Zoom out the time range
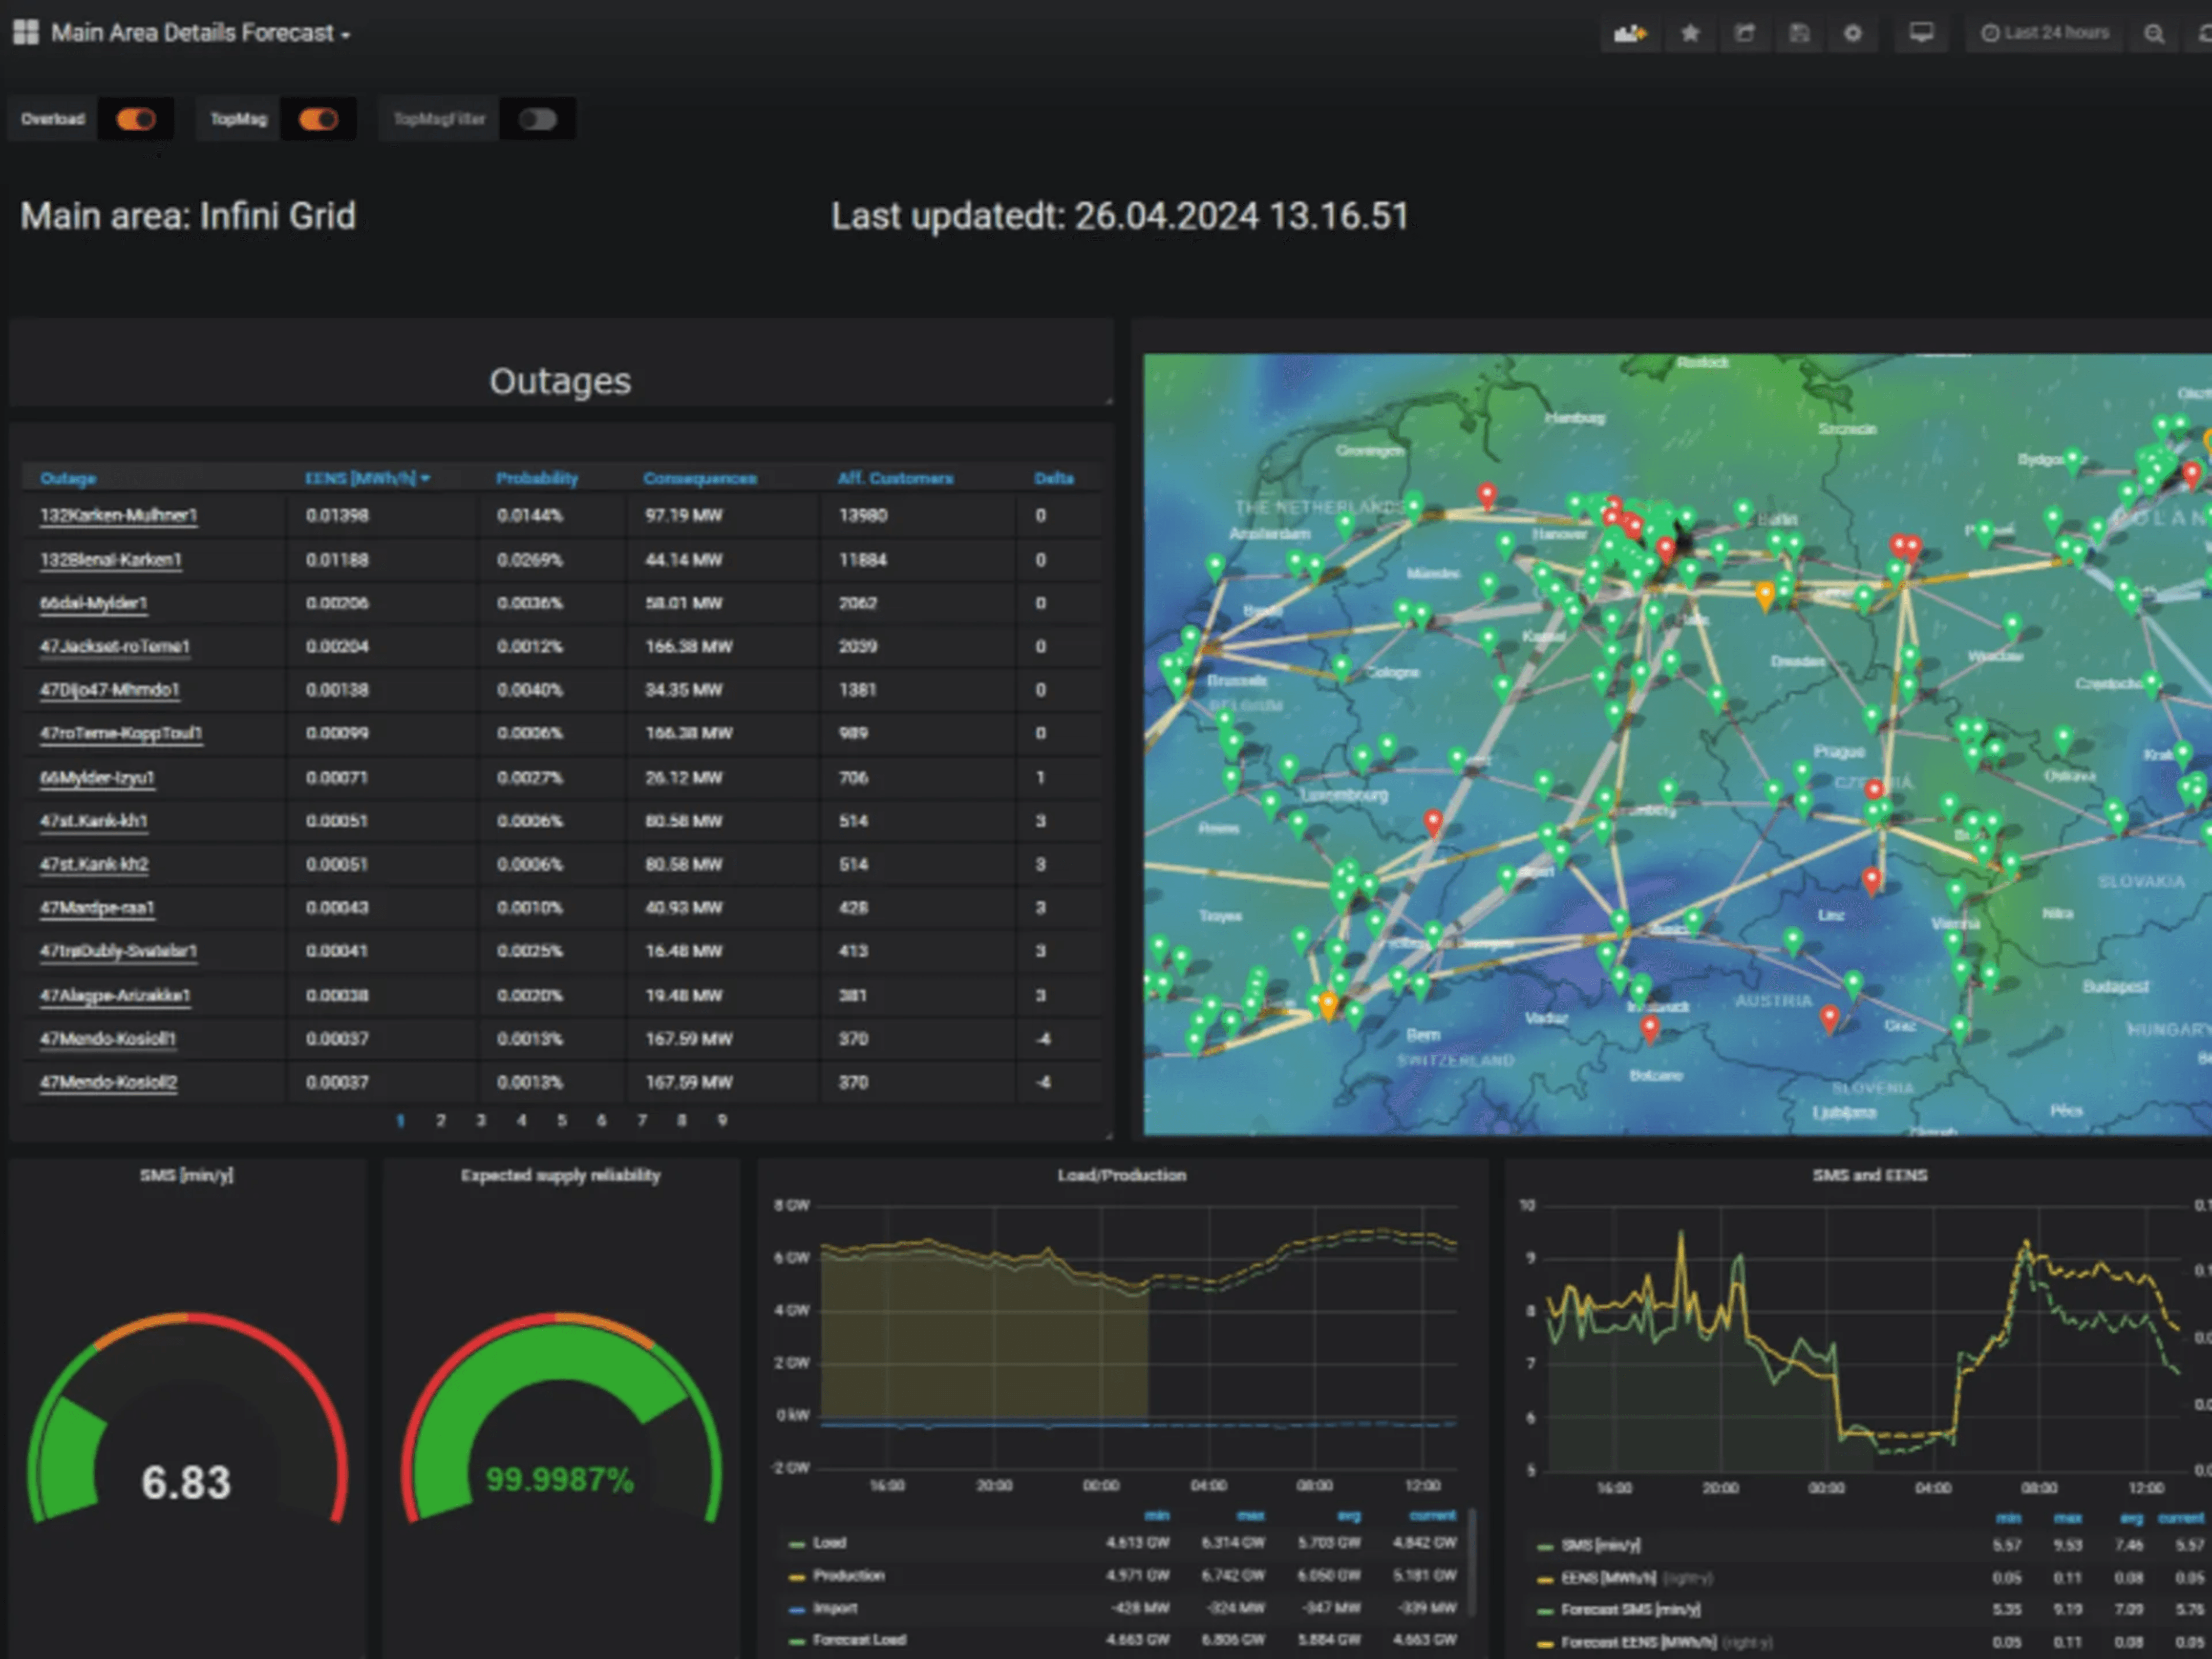2212x1659 pixels. click(x=2154, y=33)
